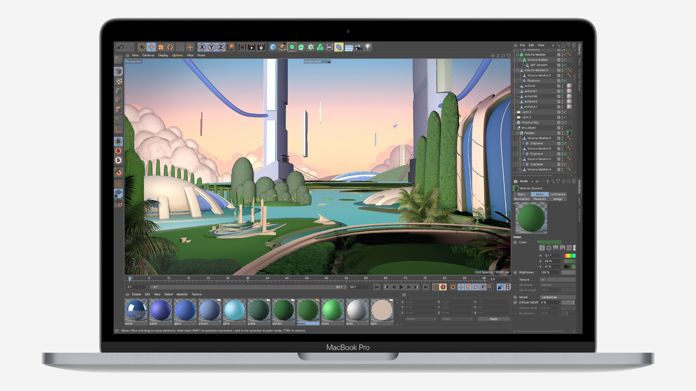Click the Hue slider next to the H value

[569, 255]
